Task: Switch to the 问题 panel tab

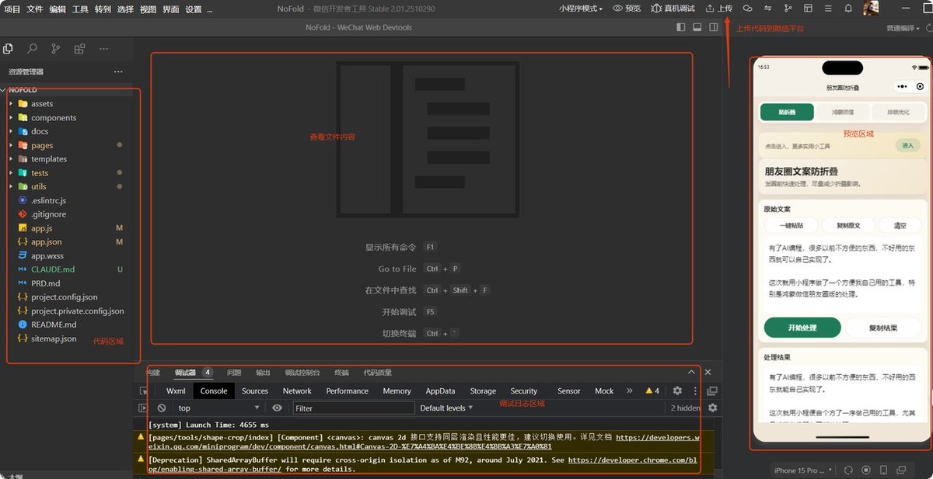Action: 234,373
